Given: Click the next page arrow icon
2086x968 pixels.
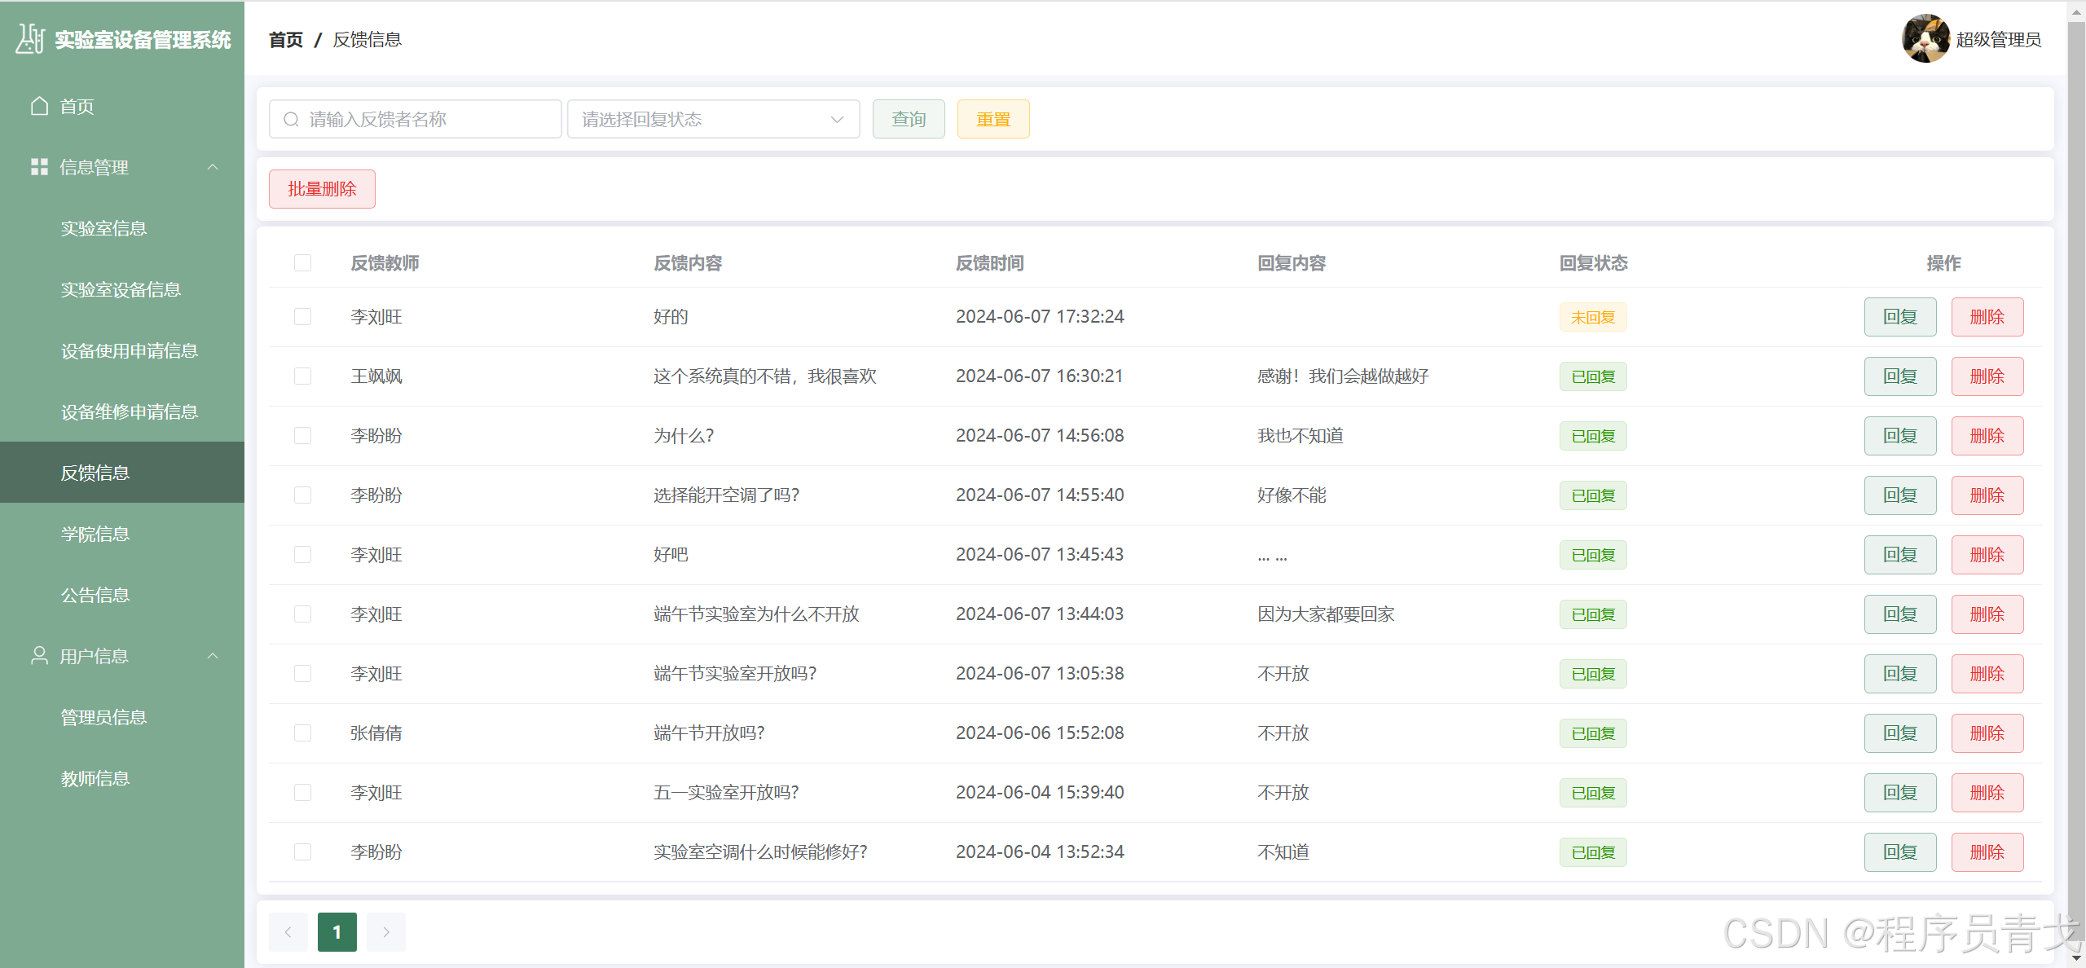Looking at the screenshot, I should (386, 932).
